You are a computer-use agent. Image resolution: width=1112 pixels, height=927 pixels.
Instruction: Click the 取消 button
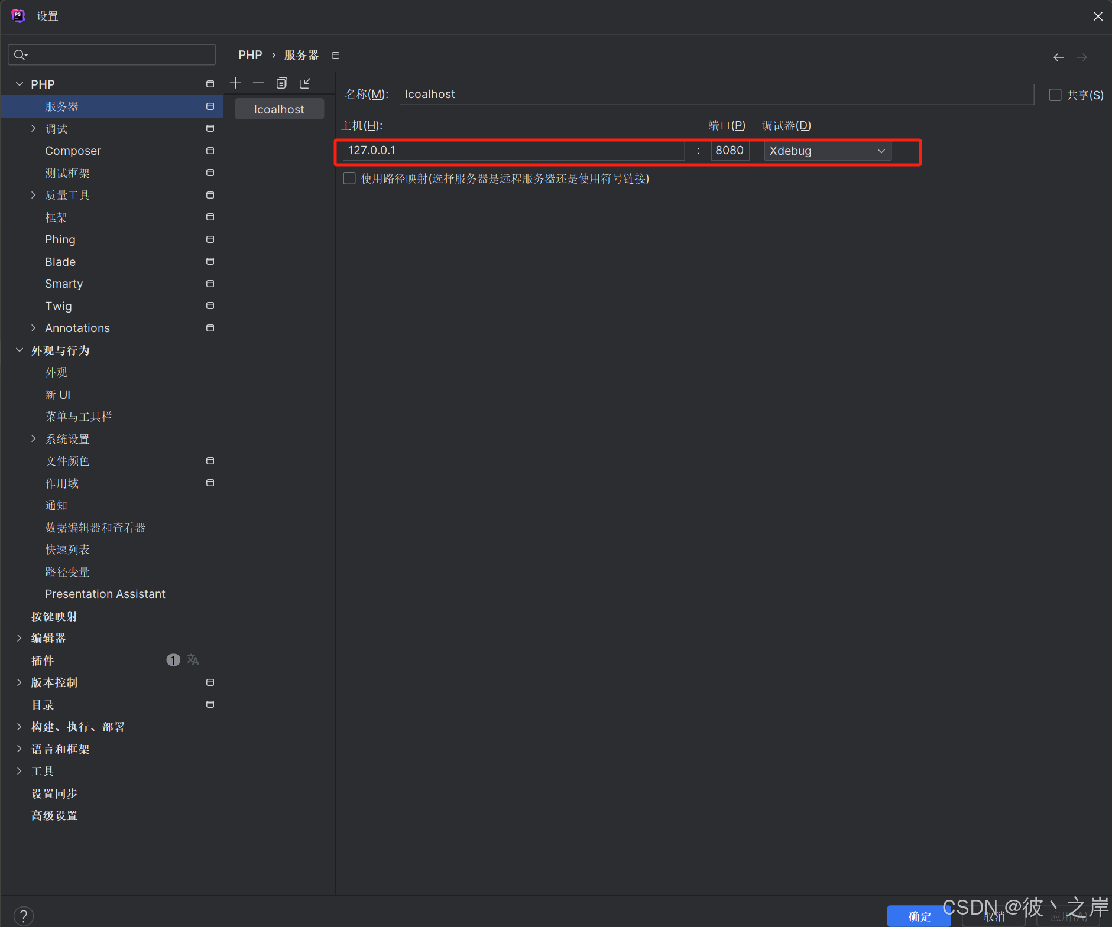tap(994, 917)
